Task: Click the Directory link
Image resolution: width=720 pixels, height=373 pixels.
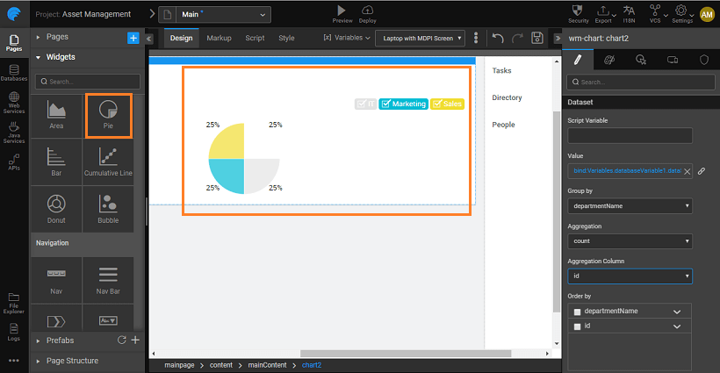Action: click(x=507, y=97)
